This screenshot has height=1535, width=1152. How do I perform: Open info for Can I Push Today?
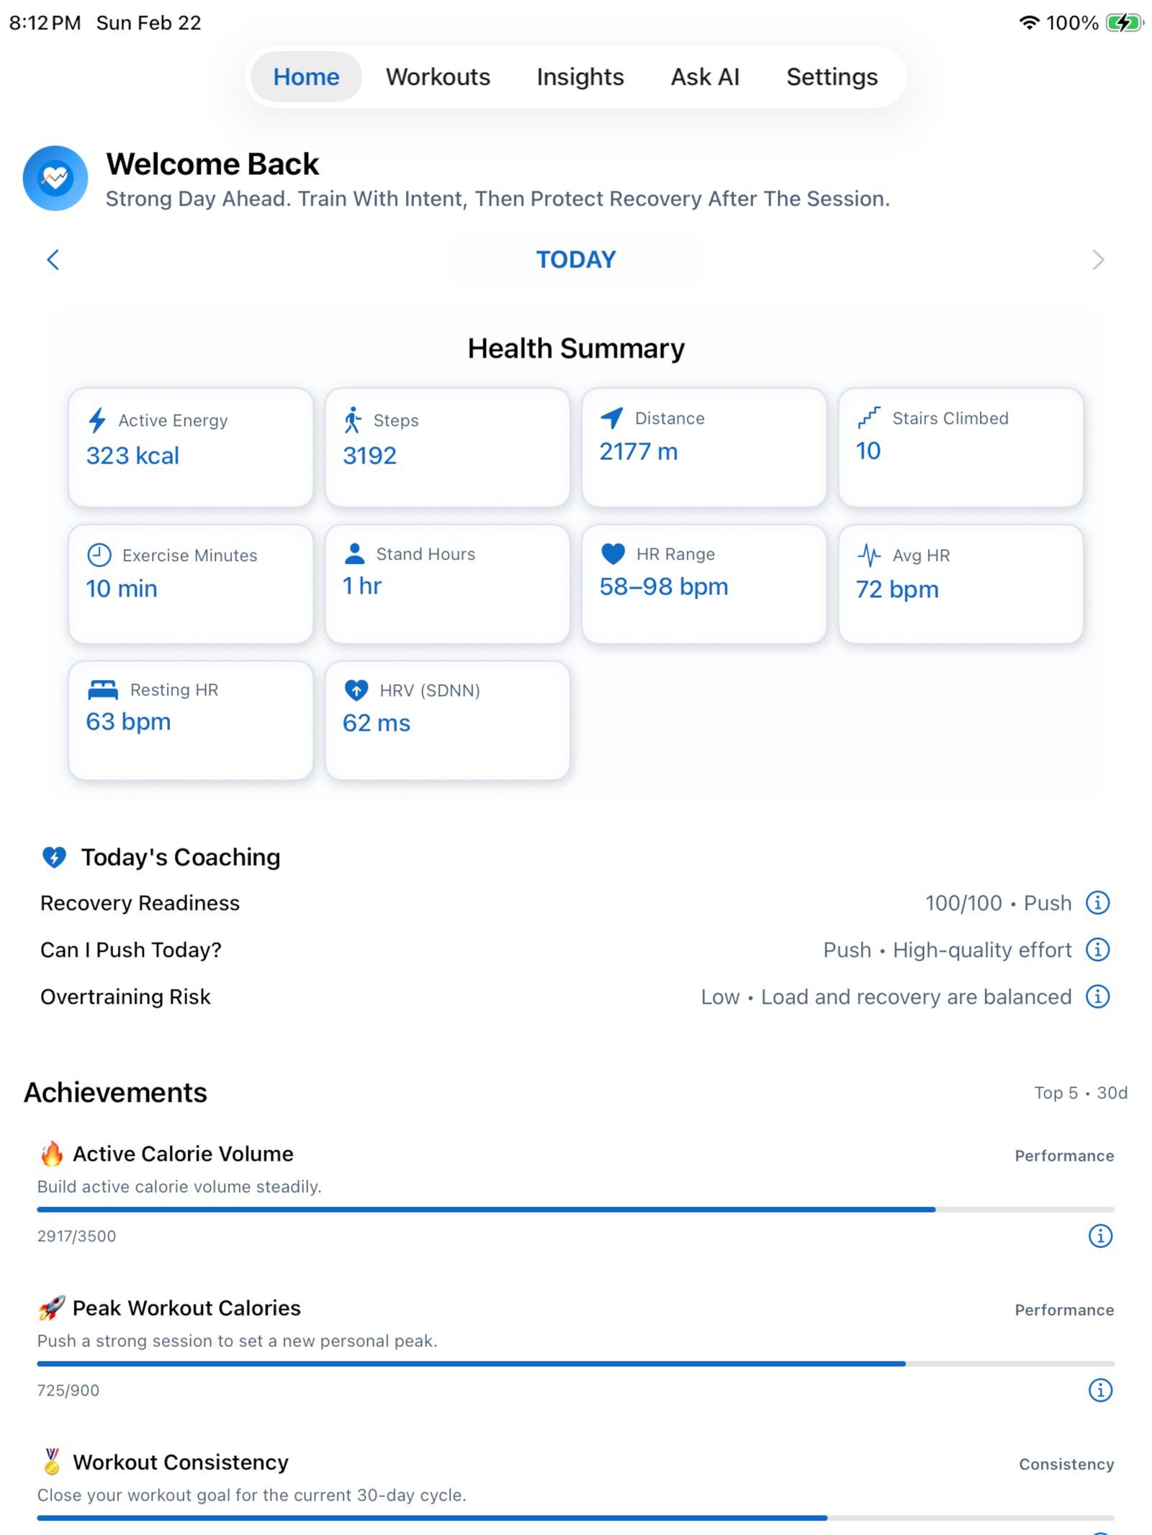1097,949
